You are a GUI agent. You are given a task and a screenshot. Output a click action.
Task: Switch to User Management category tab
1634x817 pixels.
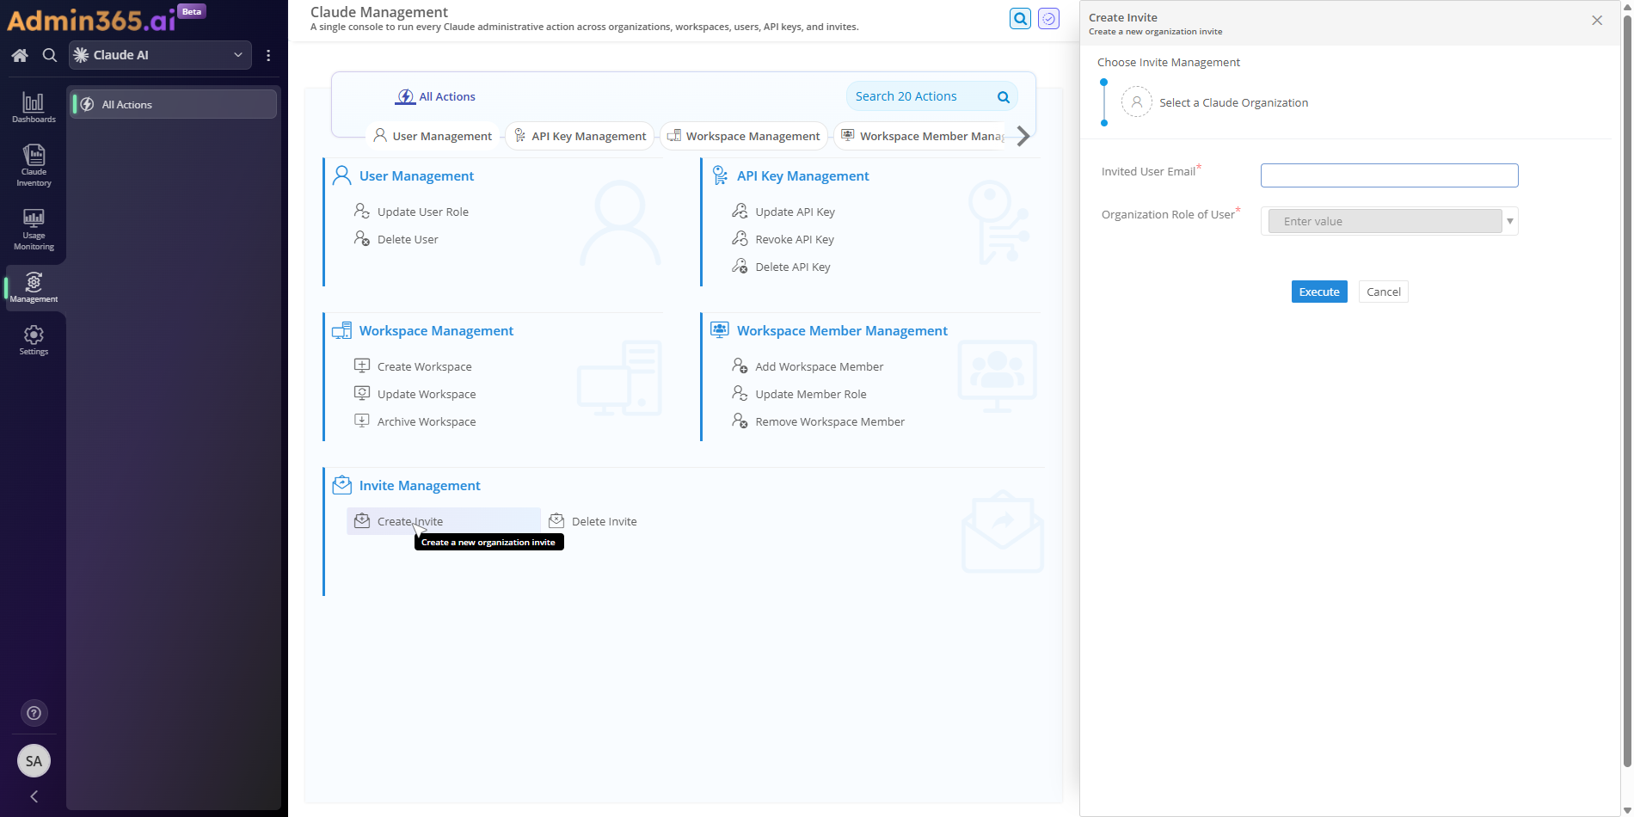pos(433,136)
